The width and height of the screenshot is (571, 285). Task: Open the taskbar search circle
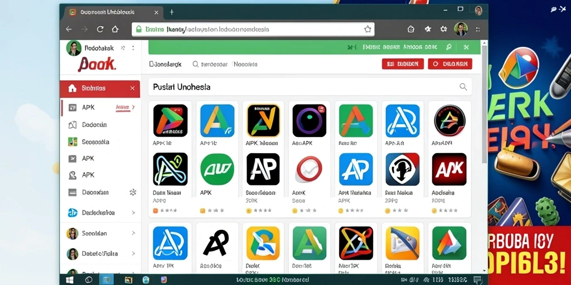(x=89, y=280)
